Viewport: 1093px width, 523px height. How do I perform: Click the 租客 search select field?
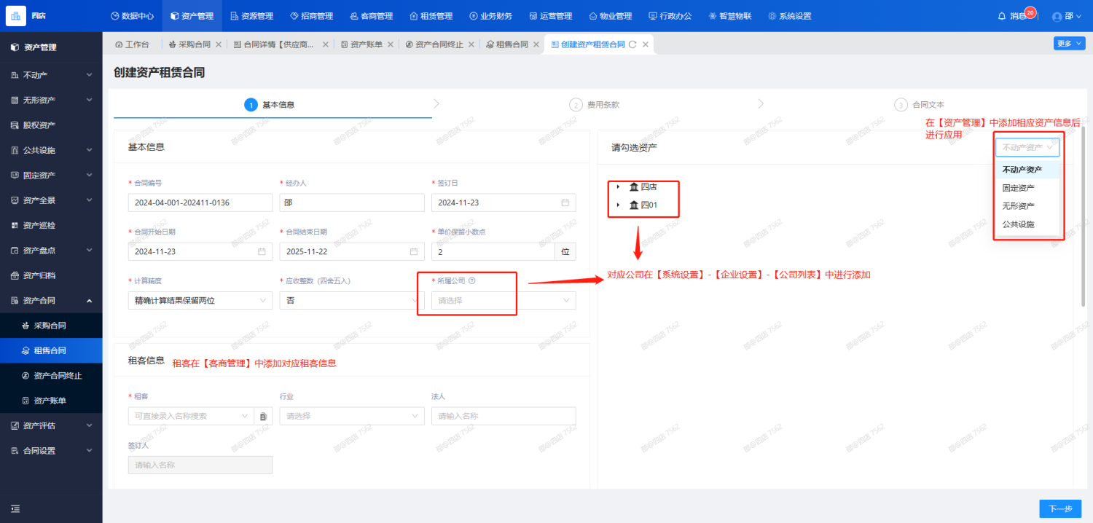(x=191, y=416)
